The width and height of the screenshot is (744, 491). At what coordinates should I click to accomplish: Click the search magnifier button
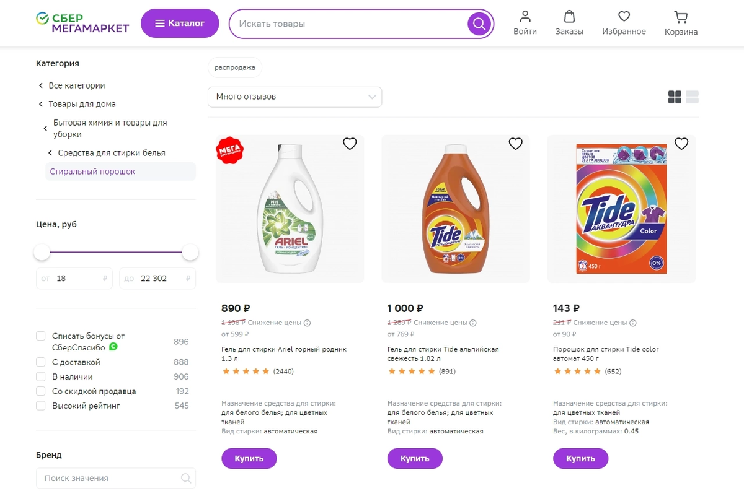tap(479, 24)
